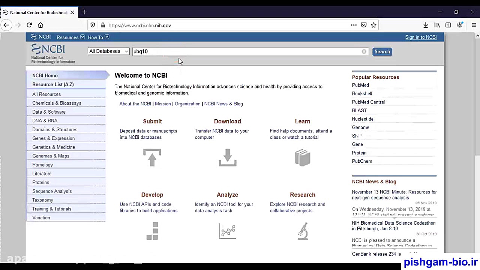Click the browser Back arrow
This screenshot has width=480, height=270.
tap(6, 25)
